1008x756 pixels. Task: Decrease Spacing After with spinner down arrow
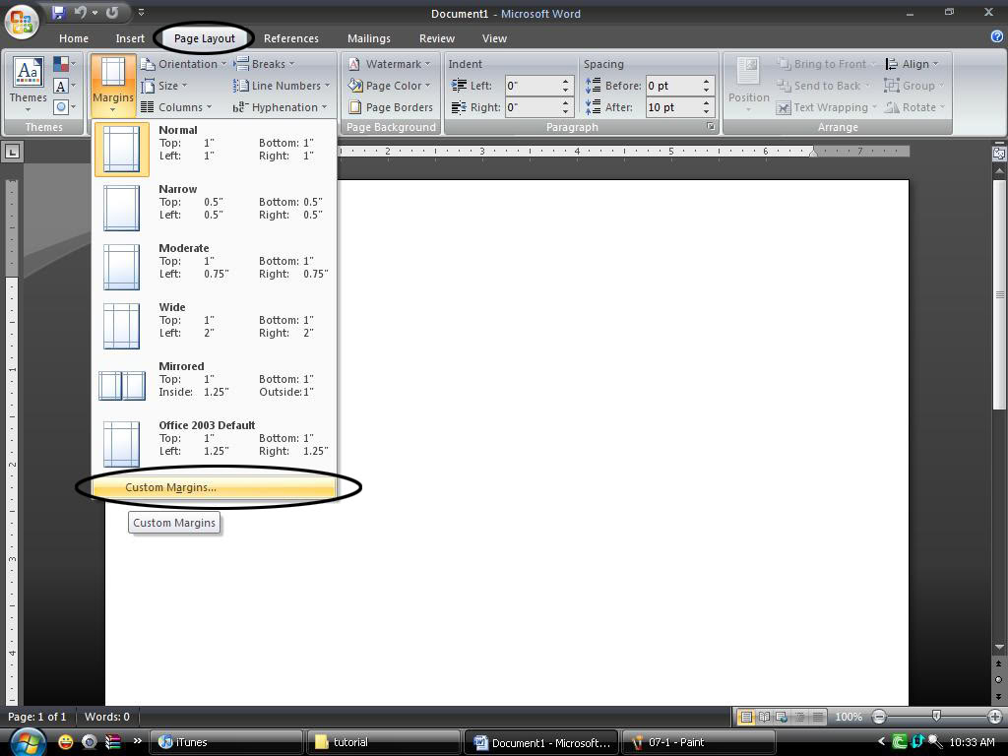coord(707,112)
